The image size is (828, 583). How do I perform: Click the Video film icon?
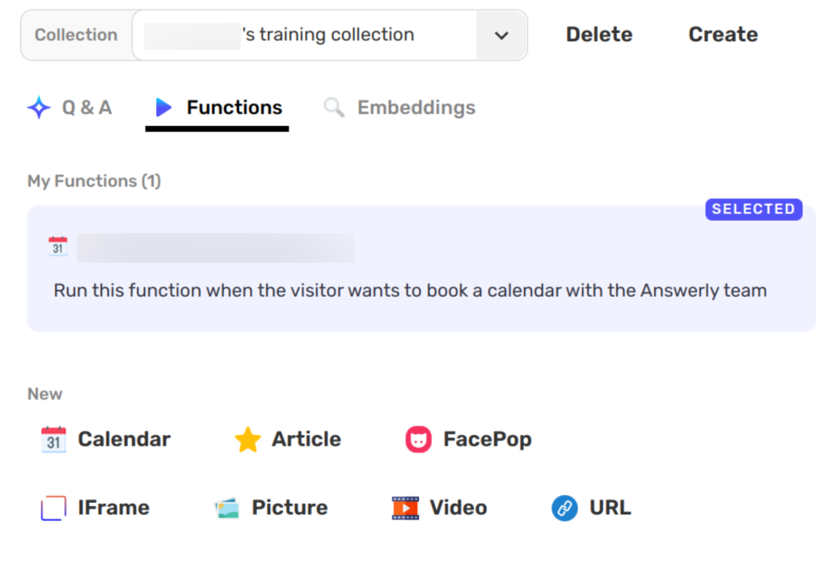coord(405,508)
